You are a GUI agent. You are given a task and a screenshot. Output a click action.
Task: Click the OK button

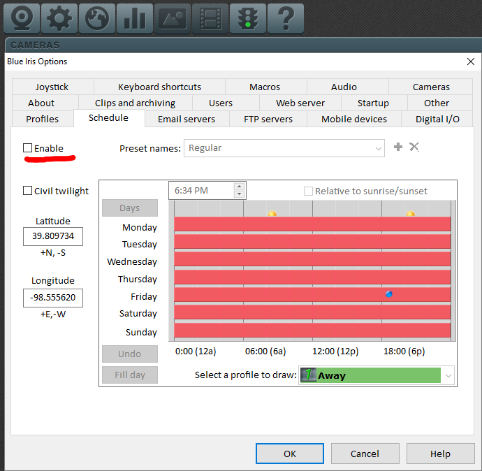click(290, 454)
